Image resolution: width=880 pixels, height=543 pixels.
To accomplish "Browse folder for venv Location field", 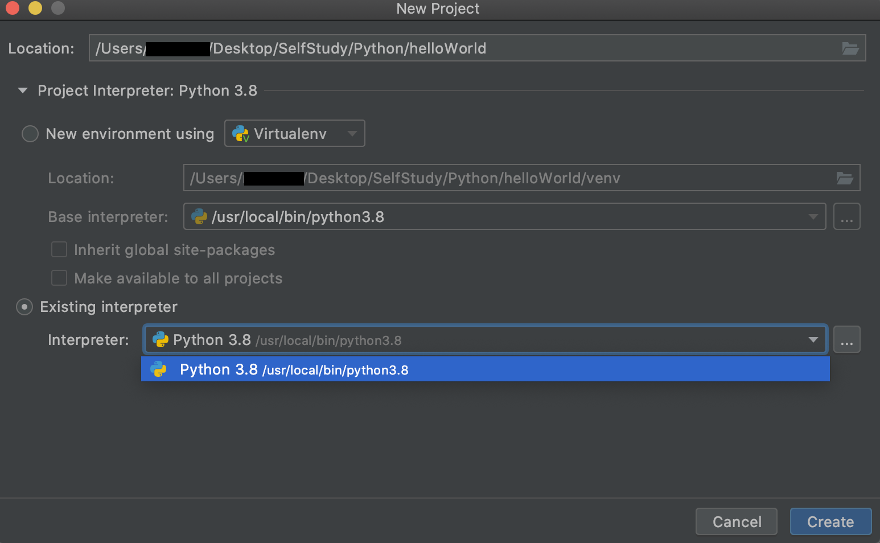I will pos(845,178).
